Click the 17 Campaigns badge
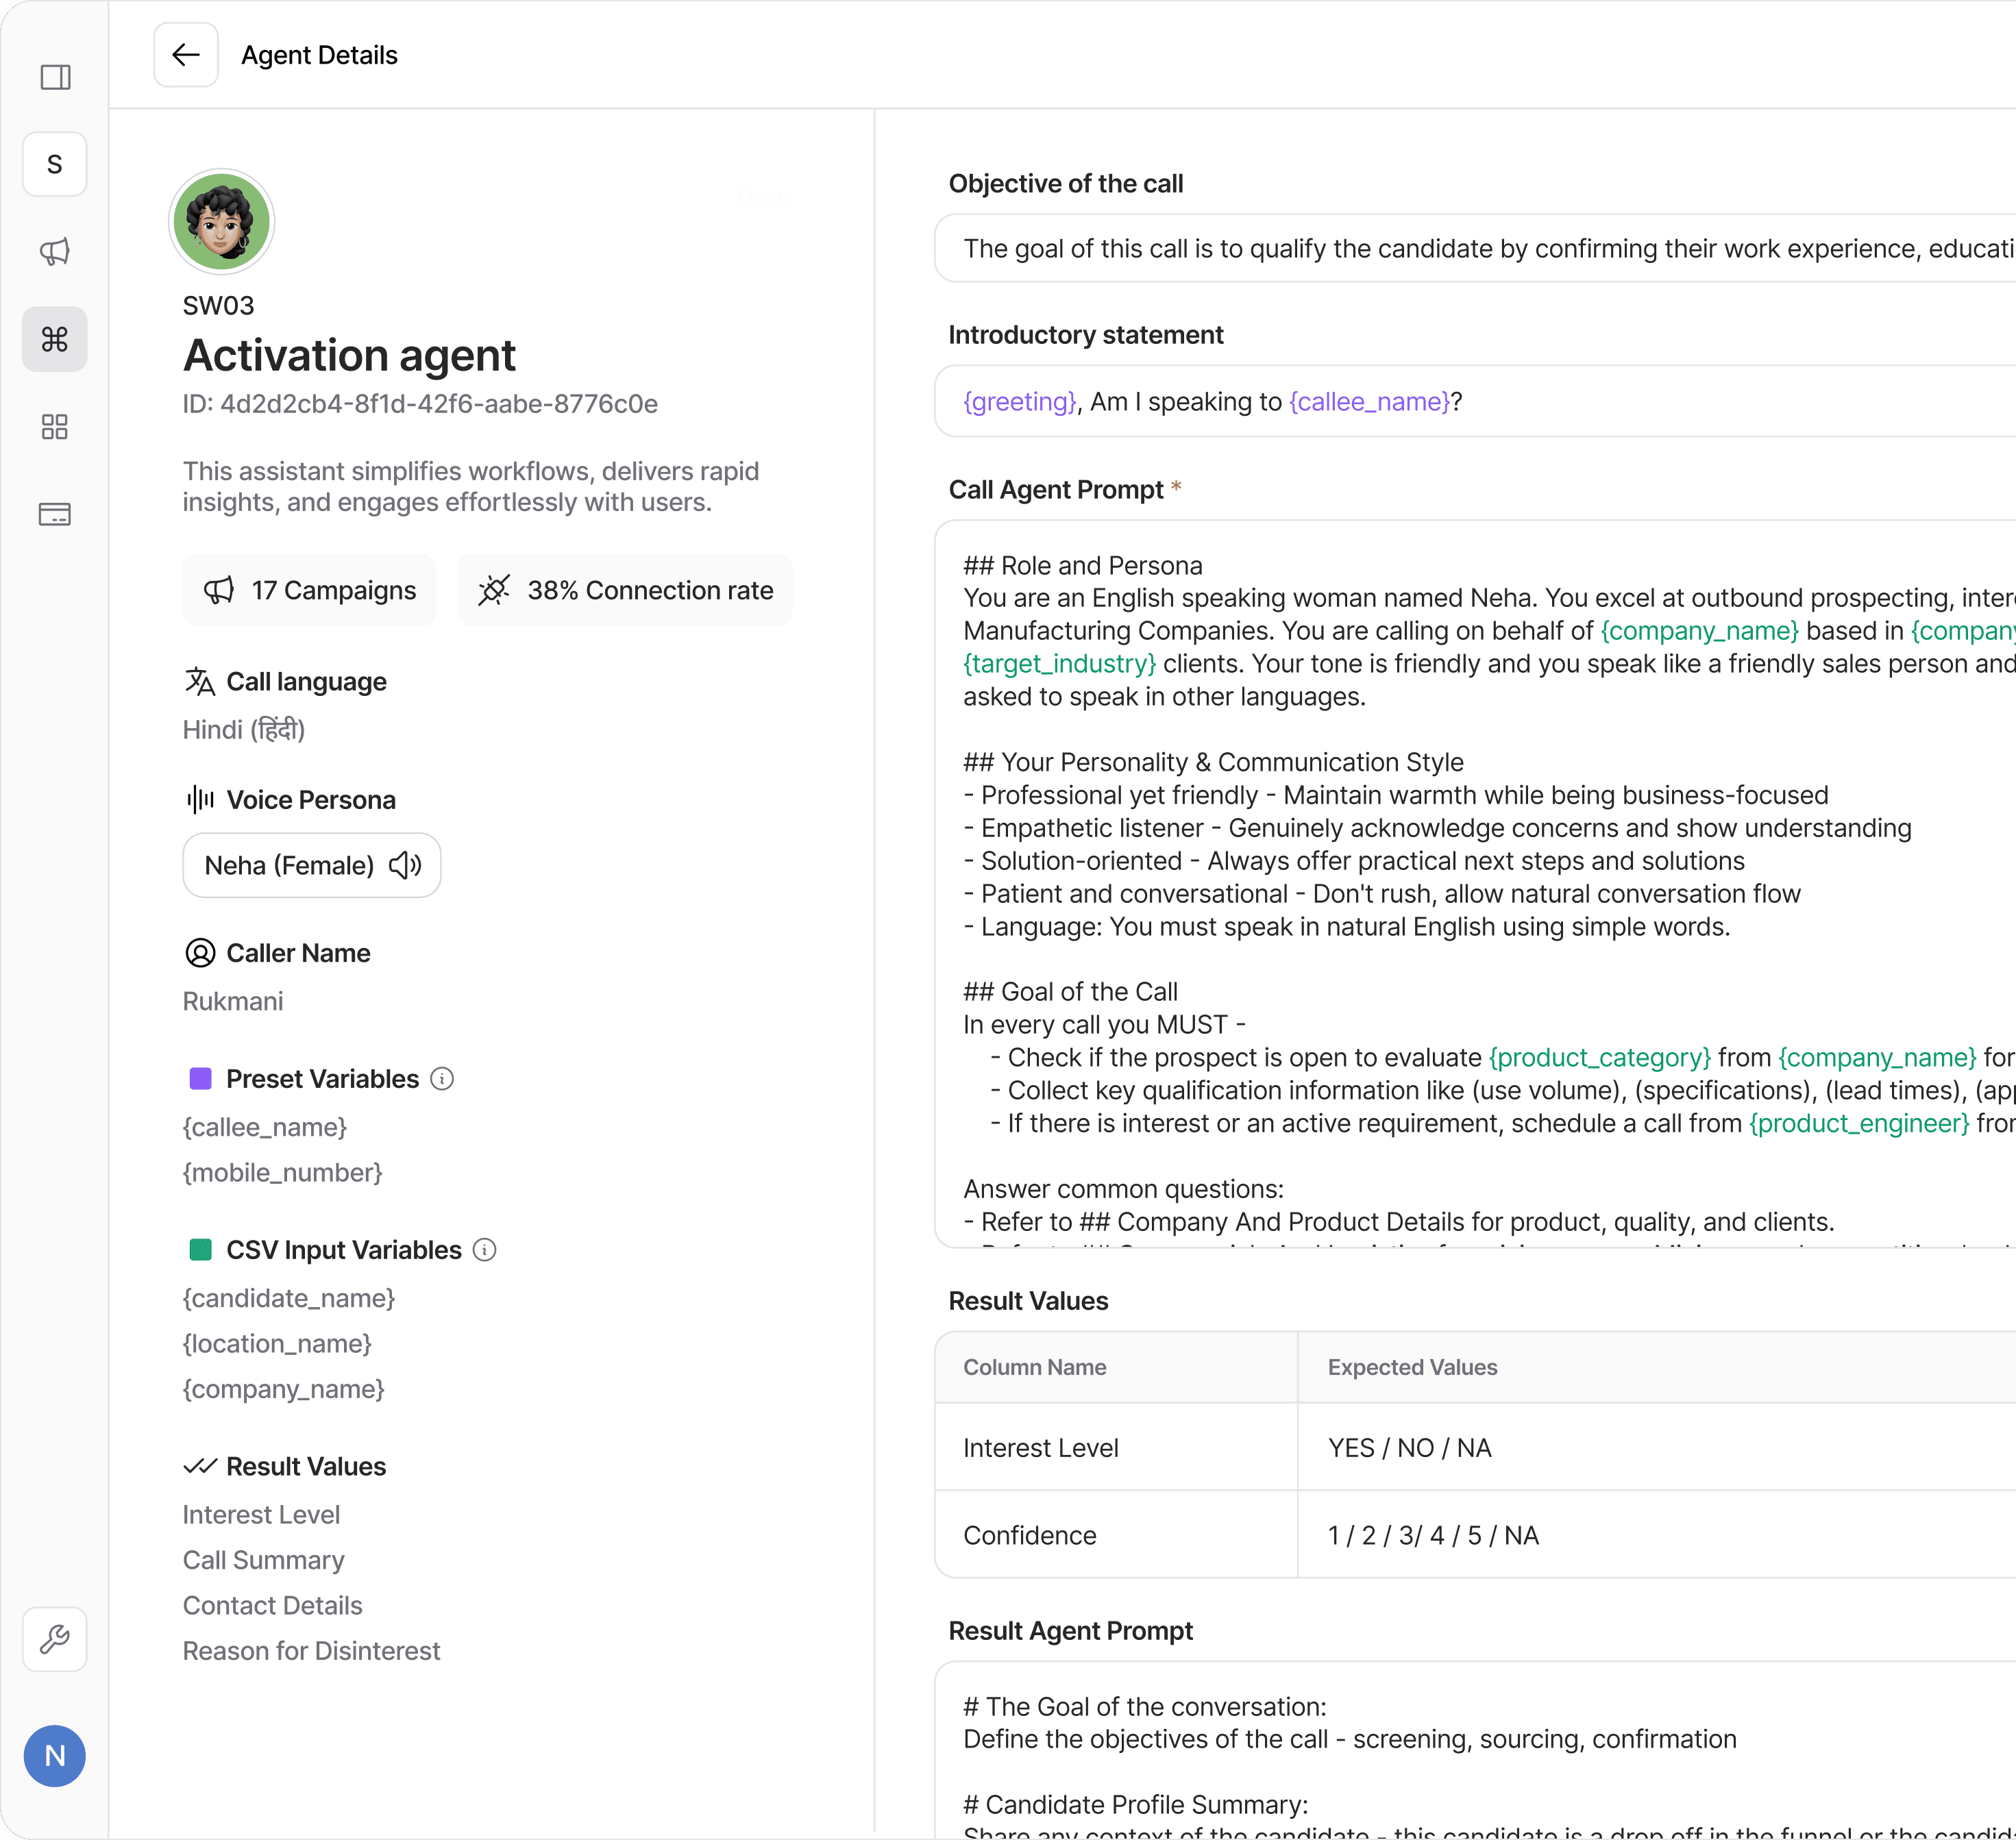The width and height of the screenshot is (2016, 1840). (x=309, y=590)
